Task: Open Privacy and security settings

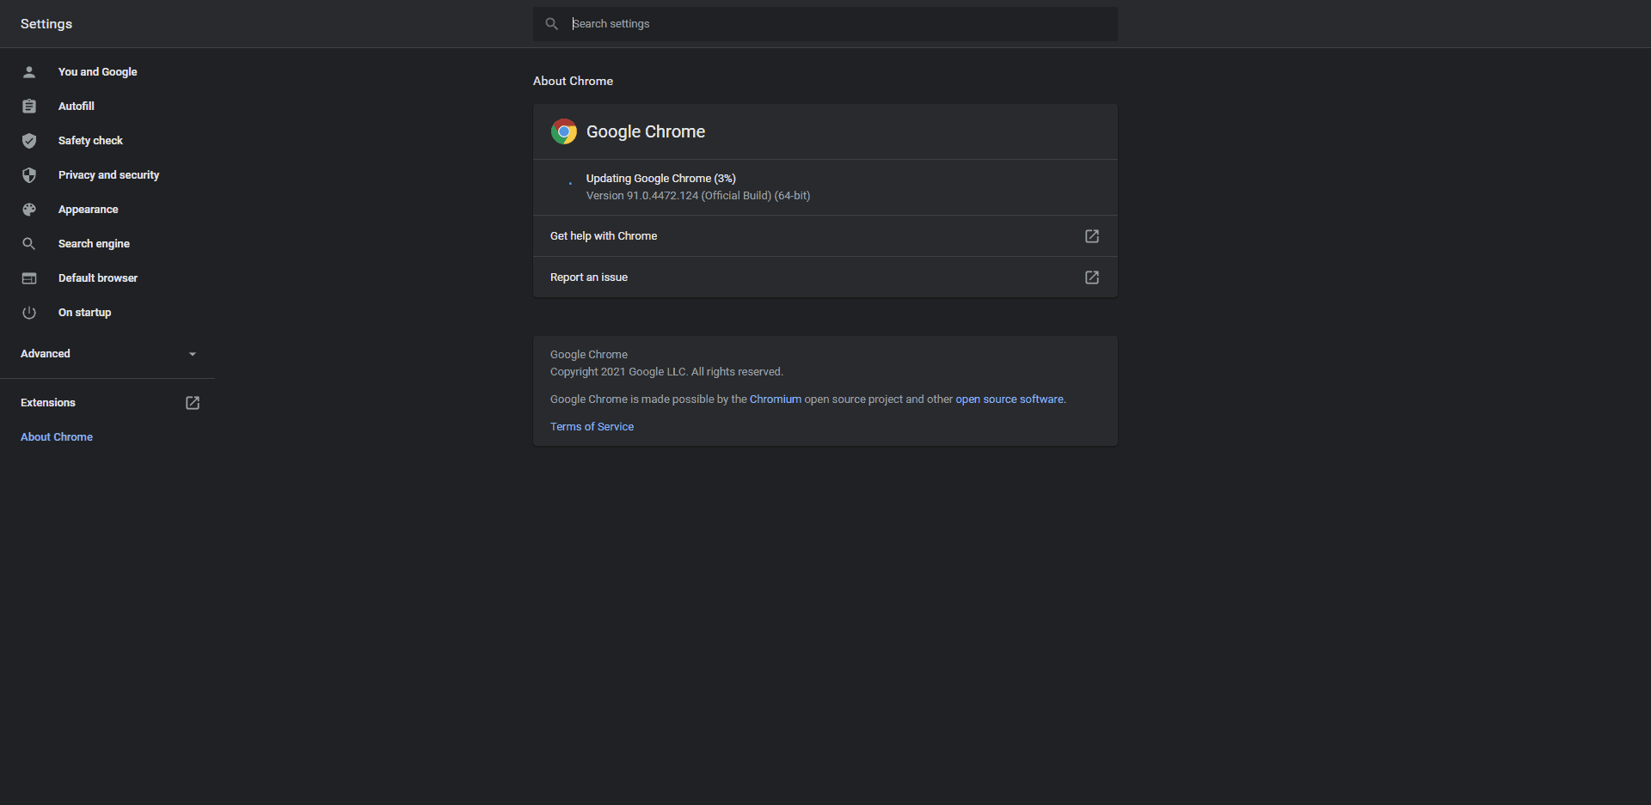Action: [108, 175]
